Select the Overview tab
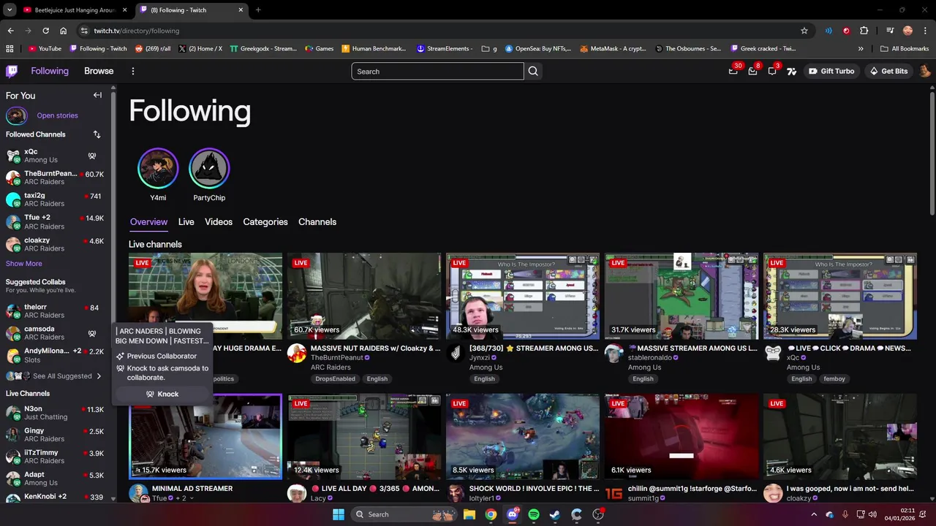This screenshot has width=936, height=526. [x=148, y=222]
